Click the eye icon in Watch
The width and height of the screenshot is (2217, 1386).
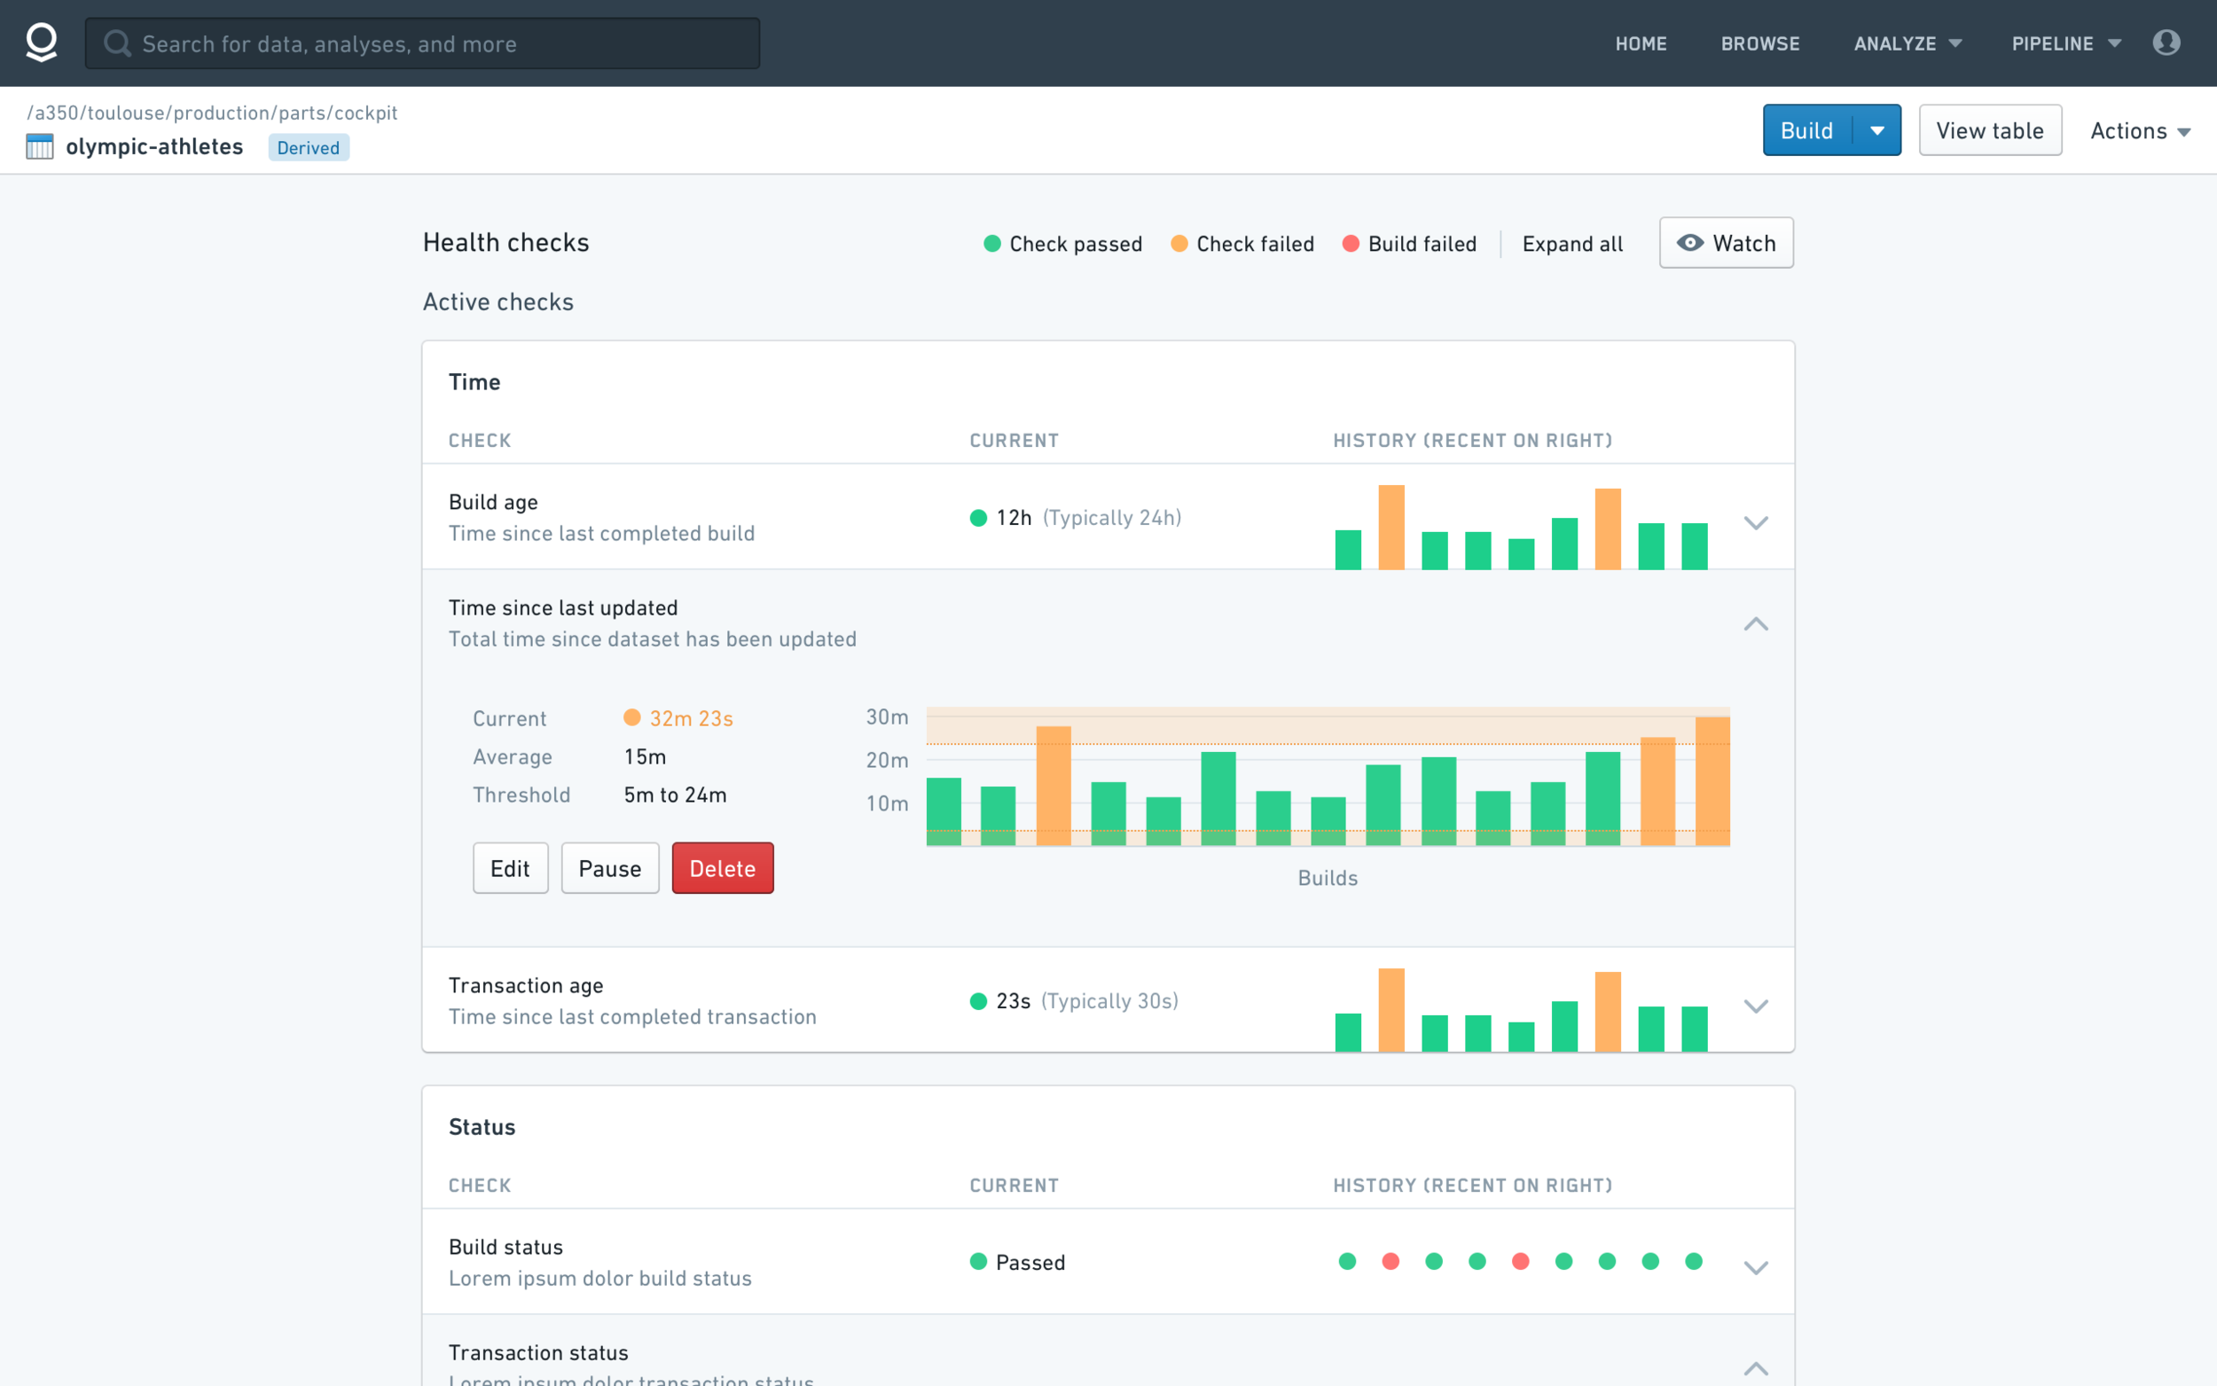[x=1690, y=243]
